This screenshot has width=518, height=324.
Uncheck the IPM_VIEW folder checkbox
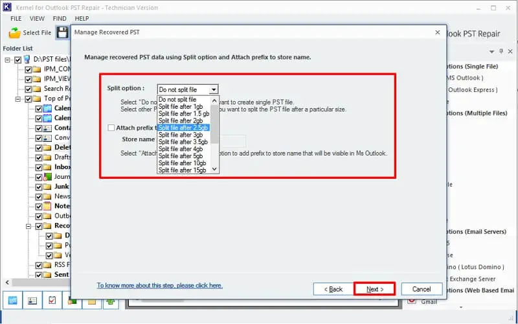(28, 79)
